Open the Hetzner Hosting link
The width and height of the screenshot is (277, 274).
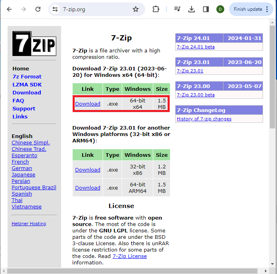pyautogui.click(x=29, y=224)
